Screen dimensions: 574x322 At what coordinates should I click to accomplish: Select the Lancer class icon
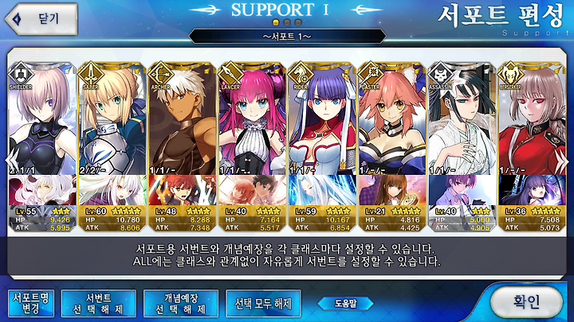[x=230, y=75]
